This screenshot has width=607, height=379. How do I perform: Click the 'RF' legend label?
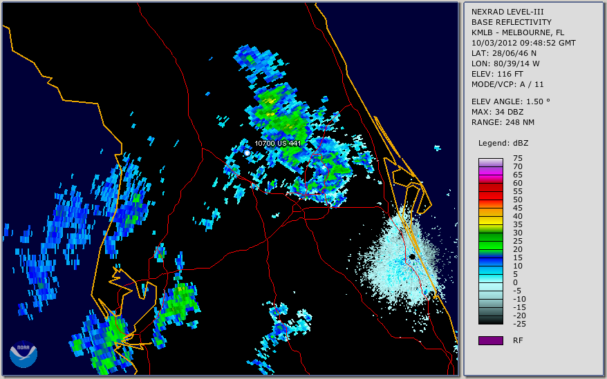pos(518,340)
